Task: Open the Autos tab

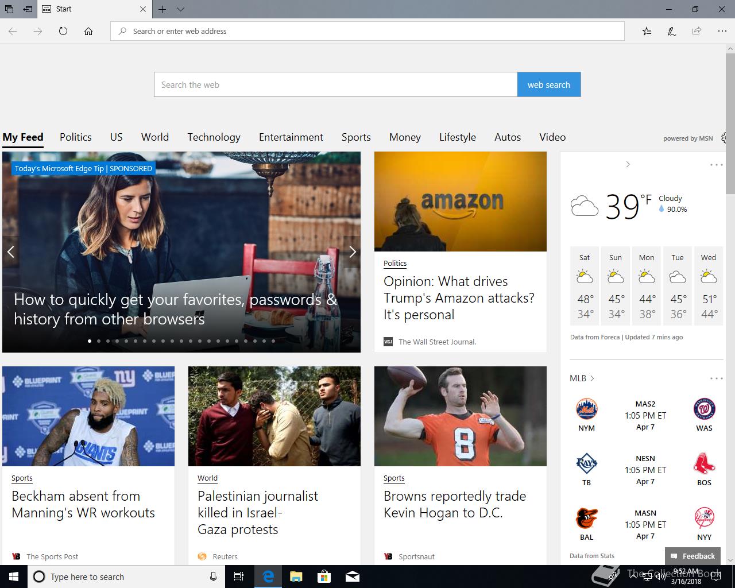Action: tap(508, 137)
